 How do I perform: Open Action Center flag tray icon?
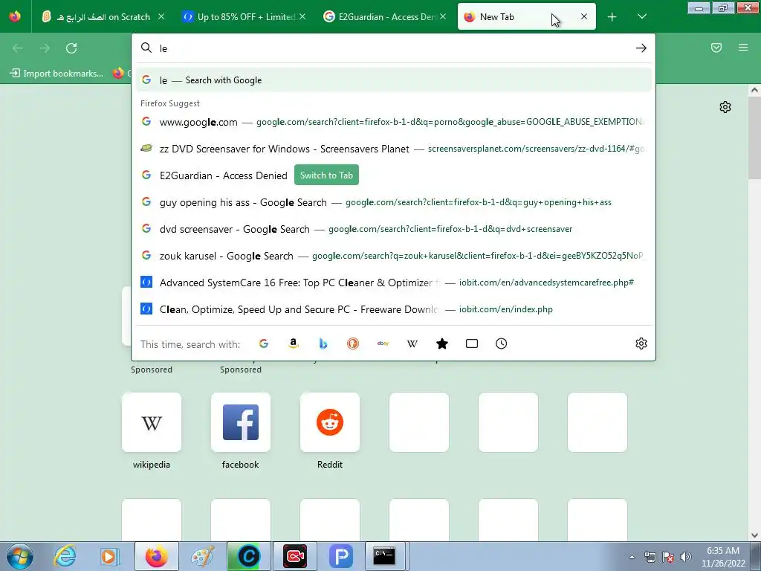(668, 557)
